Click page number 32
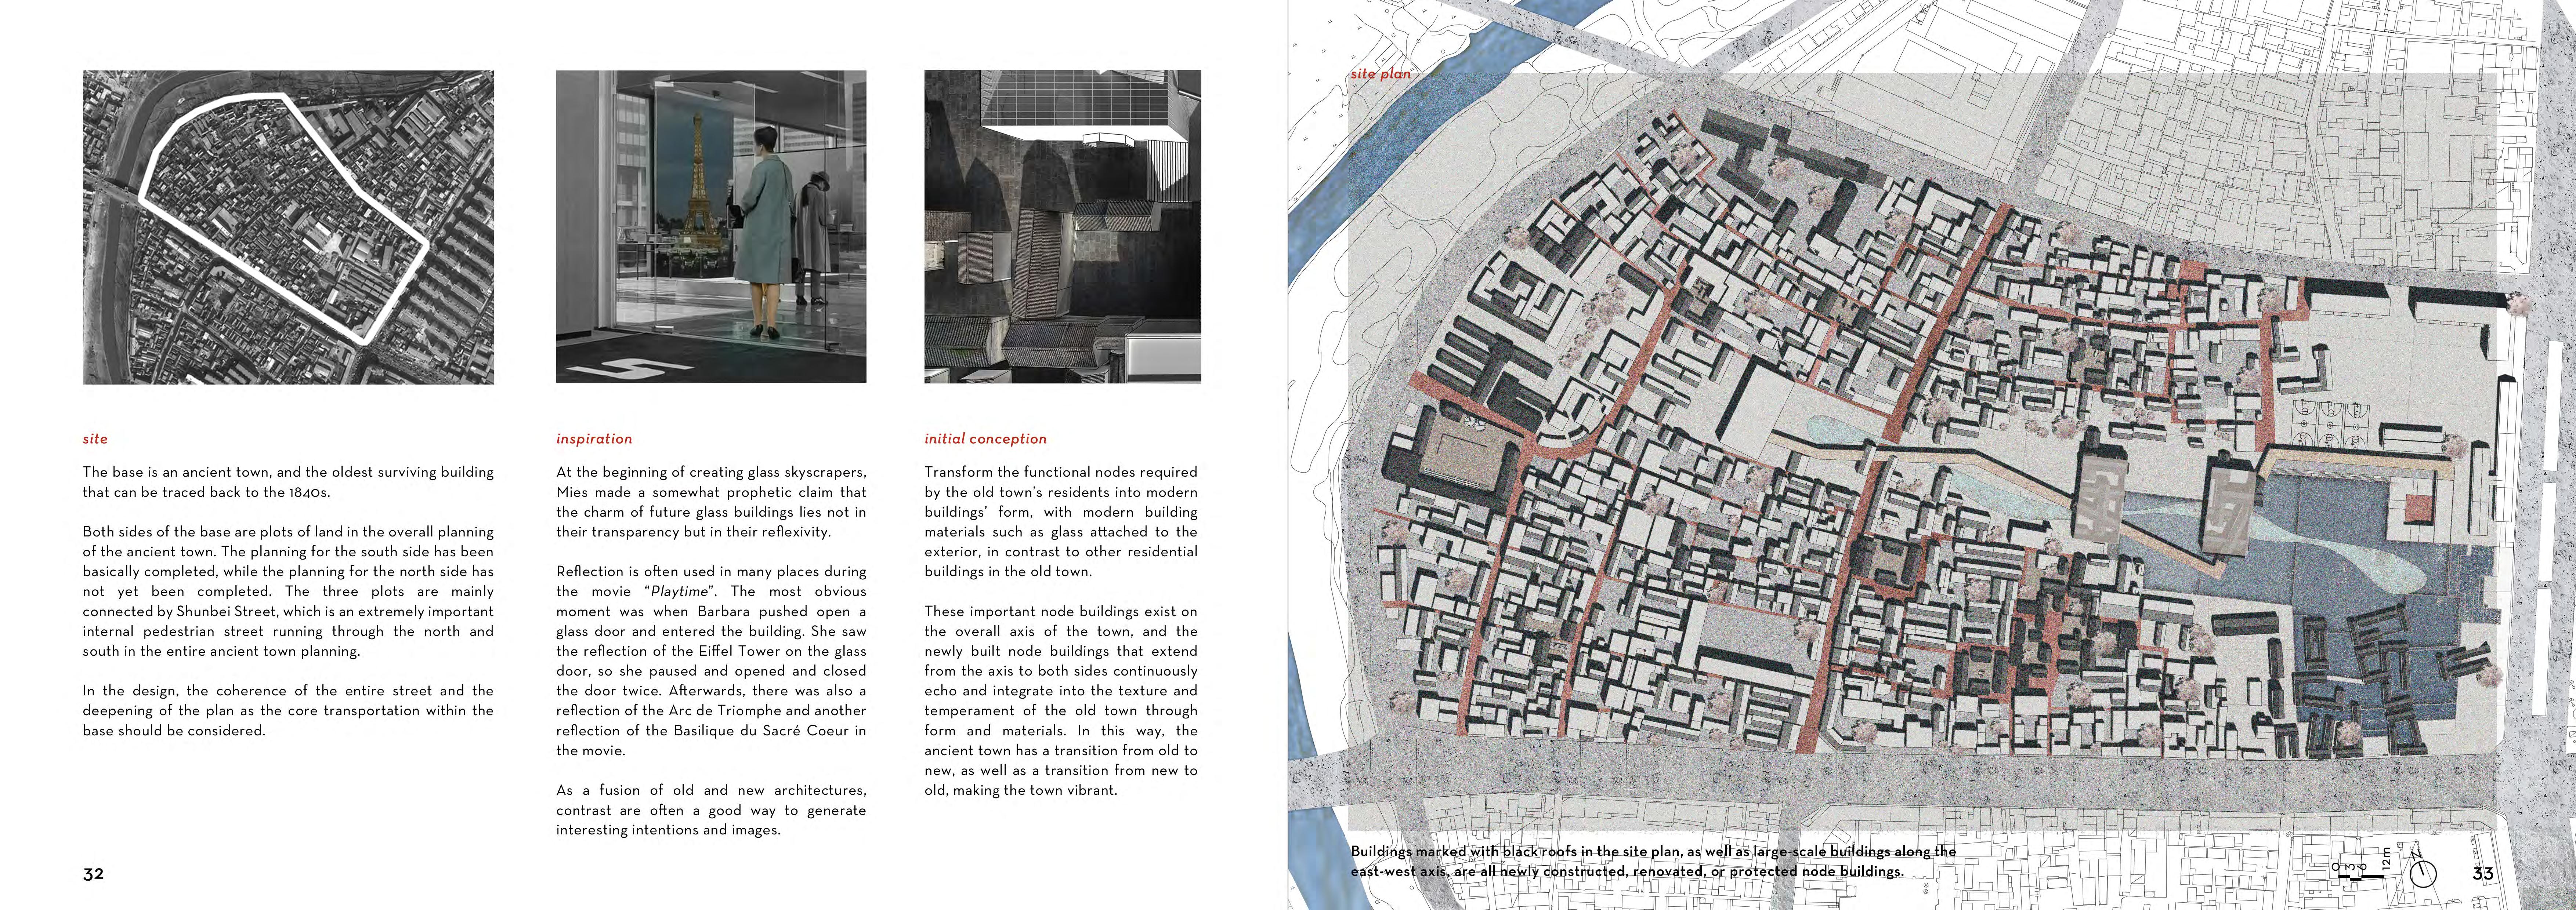This screenshot has height=910, width=2576. coord(93,874)
